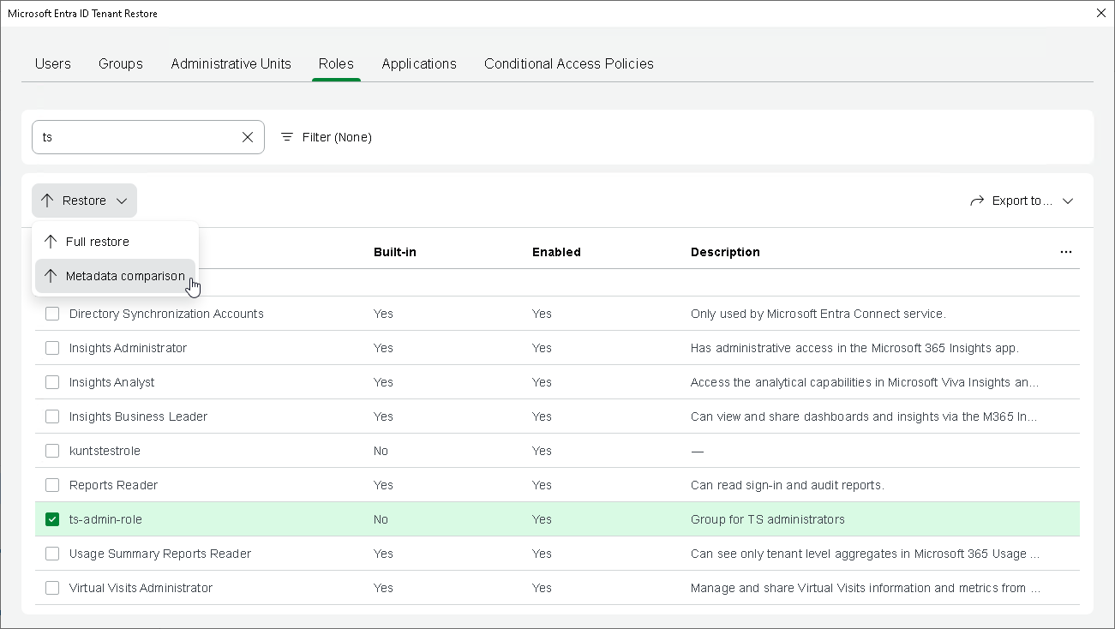
Task: Click the Export to arrow icon
Action: pos(977,201)
